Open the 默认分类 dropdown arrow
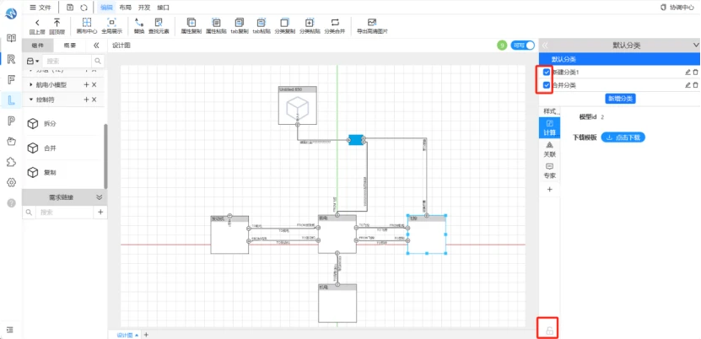This screenshot has height=339, width=701. pos(695,45)
